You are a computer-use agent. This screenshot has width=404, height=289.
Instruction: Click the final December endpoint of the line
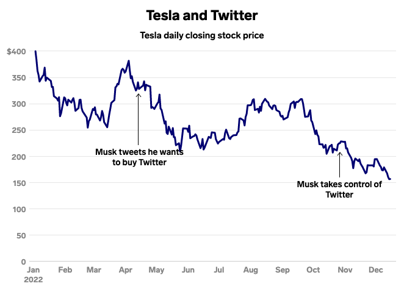click(x=390, y=179)
